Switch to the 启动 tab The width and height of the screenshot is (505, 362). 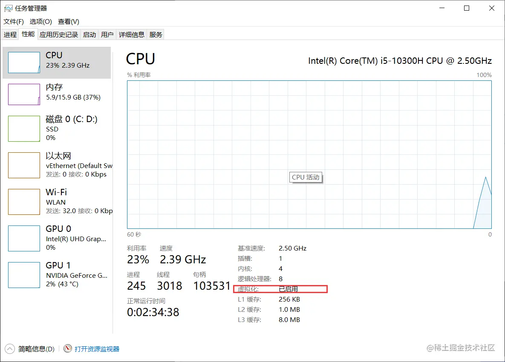pos(89,35)
